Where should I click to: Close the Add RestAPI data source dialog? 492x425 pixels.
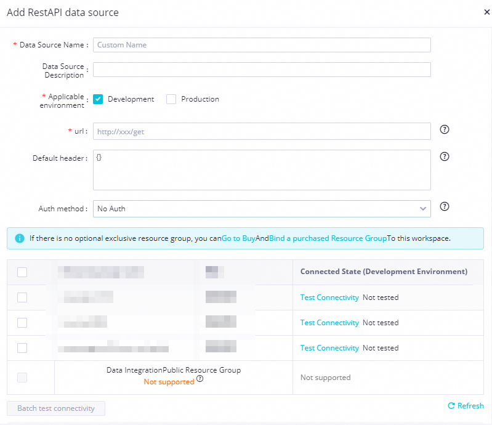[487, 12]
